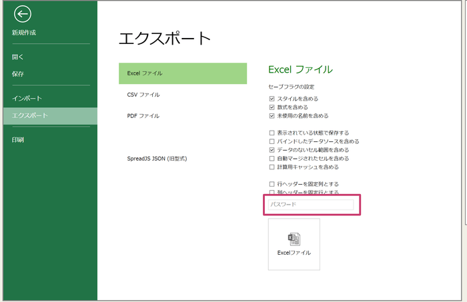Click the Excel file export icon button
Image resolution: width=467 pixels, height=302 pixels.
coord(294,243)
